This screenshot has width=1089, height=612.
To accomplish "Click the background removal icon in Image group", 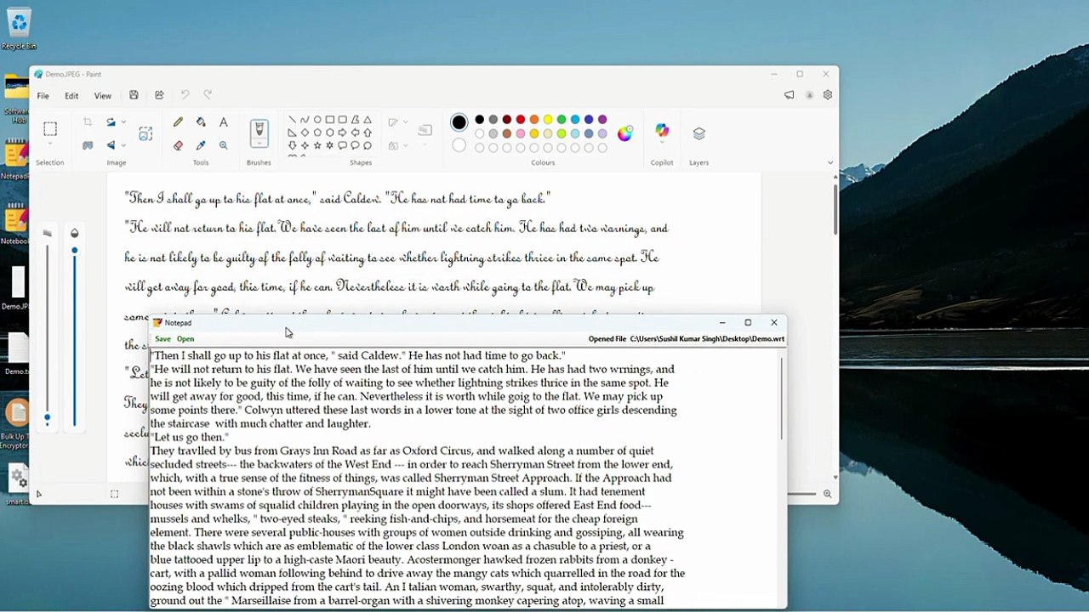I will 88,145.
